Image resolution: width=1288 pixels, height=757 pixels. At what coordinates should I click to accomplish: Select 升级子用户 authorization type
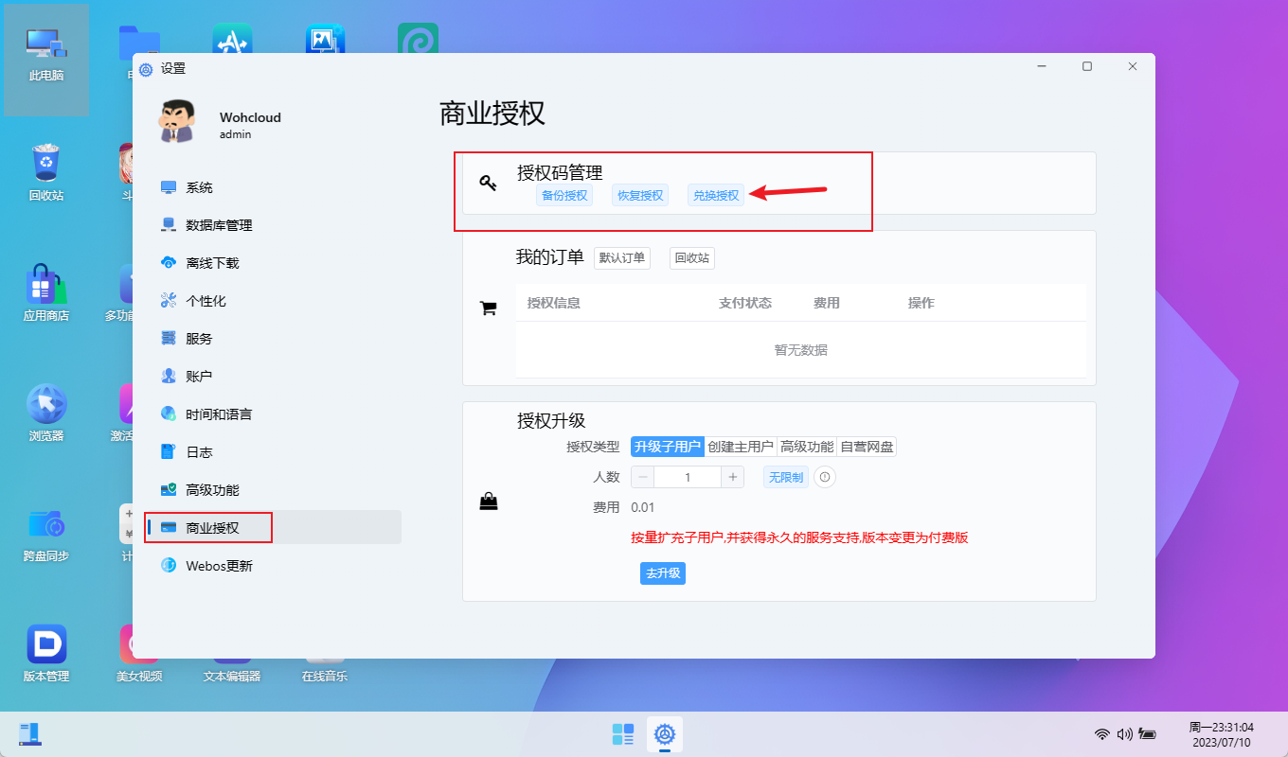[668, 447]
